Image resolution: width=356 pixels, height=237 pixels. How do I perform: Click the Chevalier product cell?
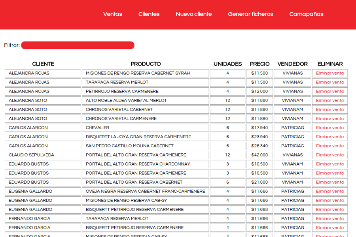click(145, 128)
